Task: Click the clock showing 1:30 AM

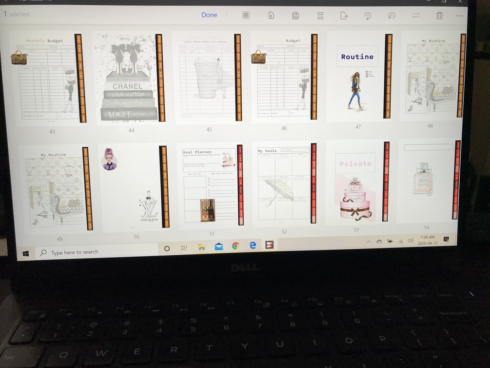Action: [428, 240]
